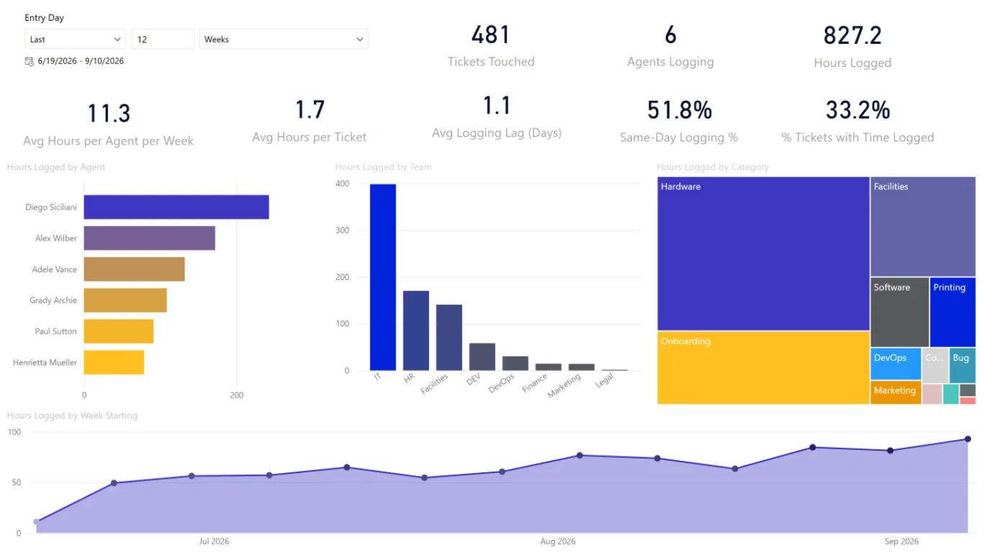Click the Entry Day slicer label
This screenshot has height=553, width=985.
pos(44,18)
